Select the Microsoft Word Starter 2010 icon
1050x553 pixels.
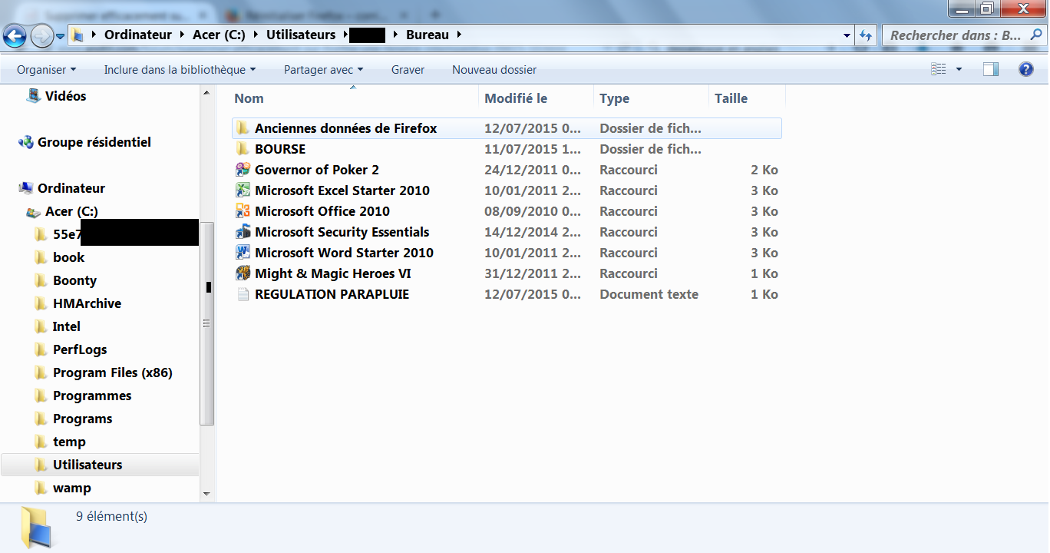243,253
